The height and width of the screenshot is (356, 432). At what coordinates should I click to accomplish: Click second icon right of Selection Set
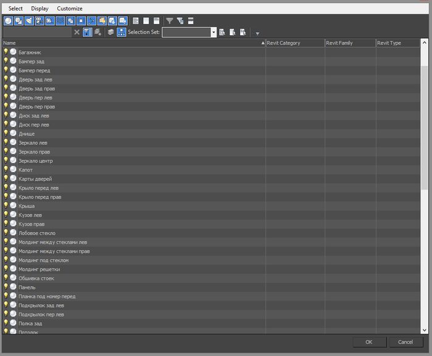[x=232, y=32]
